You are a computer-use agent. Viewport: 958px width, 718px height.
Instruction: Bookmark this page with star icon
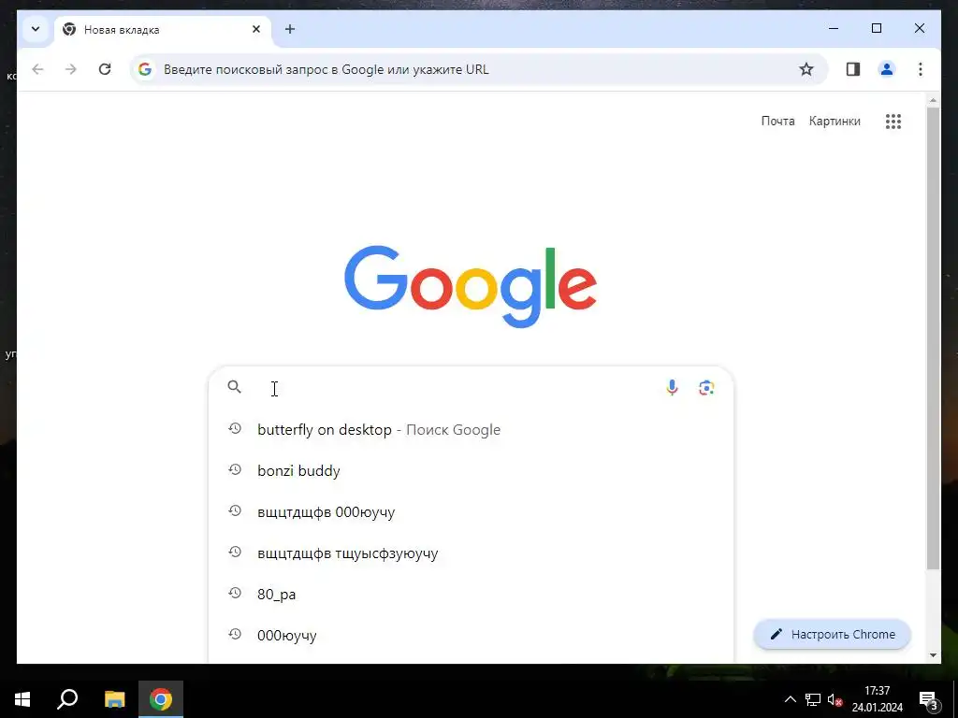coord(806,69)
